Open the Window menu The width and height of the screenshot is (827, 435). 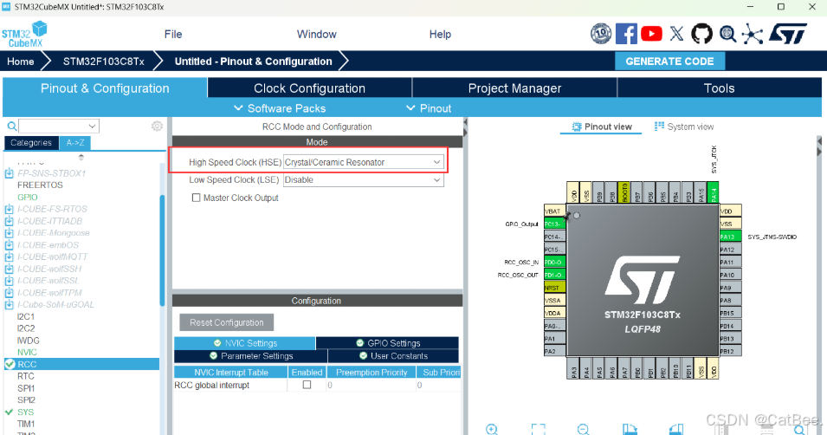[316, 35]
